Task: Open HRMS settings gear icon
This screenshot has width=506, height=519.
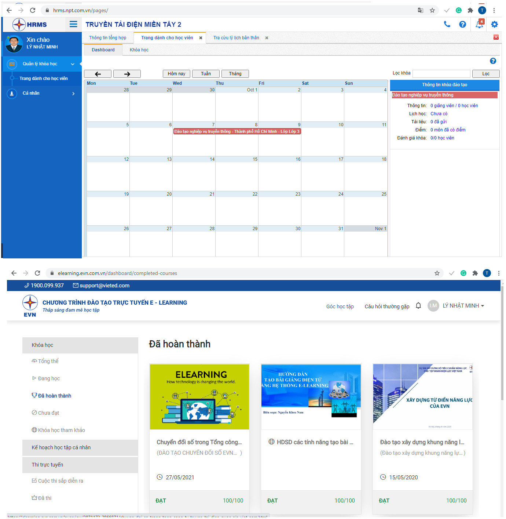Action: pyautogui.click(x=494, y=24)
